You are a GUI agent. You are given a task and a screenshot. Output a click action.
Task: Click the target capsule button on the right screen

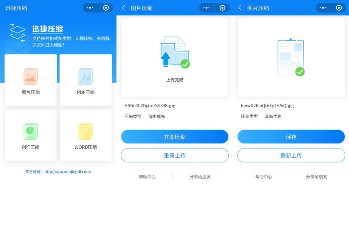pyautogui.click(x=339, y=8)
